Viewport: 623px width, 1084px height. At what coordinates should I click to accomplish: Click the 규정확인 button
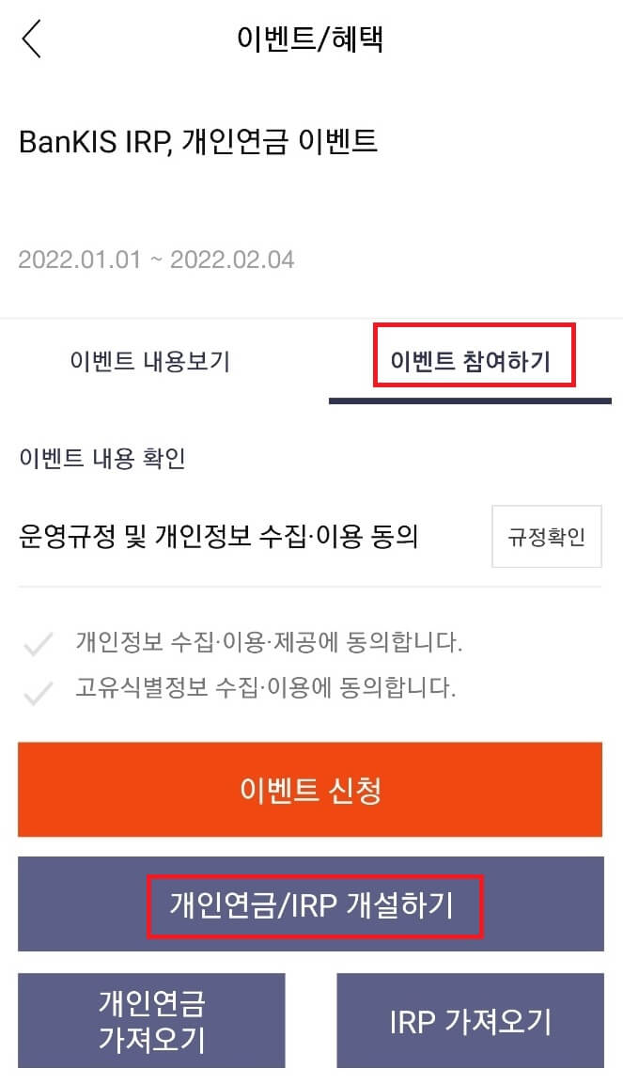(x=546, y=537)
